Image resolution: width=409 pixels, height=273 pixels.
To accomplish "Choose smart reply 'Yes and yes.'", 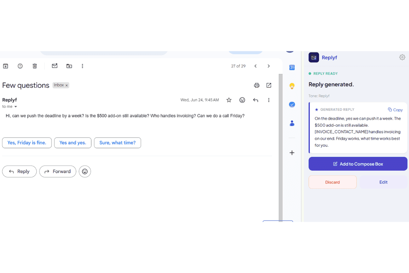I will [x=73, y=143].
